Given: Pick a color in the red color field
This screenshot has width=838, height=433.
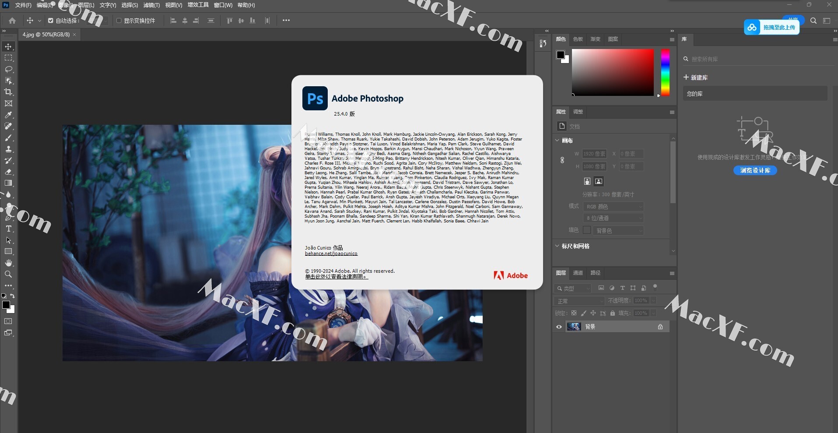Looking at the screenshot, I should point(613,72).
